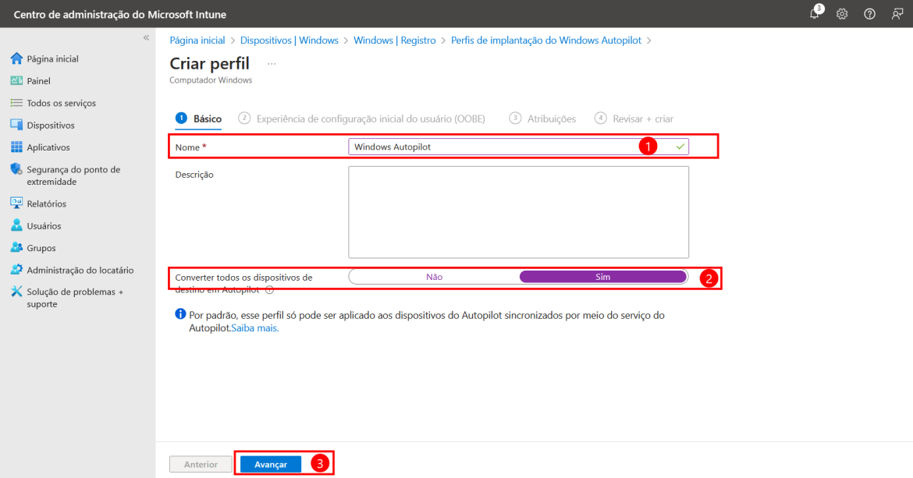This screenshot has width=913, height=478.
Task: Open the help question mark icon
Action: (x=869, y=13)
